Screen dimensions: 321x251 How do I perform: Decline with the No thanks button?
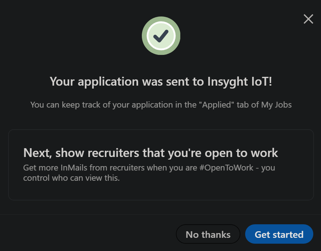(208, 234)
